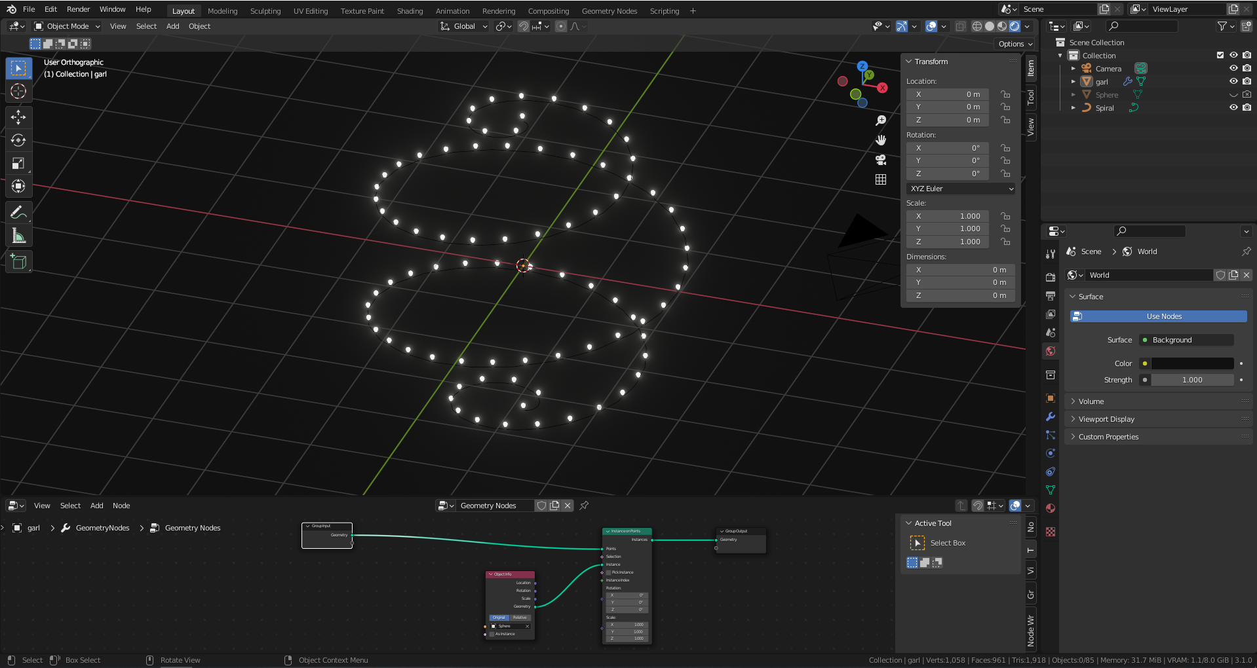The image size is (1257, 668).
Task: Choose the Annotate pencil tool
Action: tap(18, 212)
